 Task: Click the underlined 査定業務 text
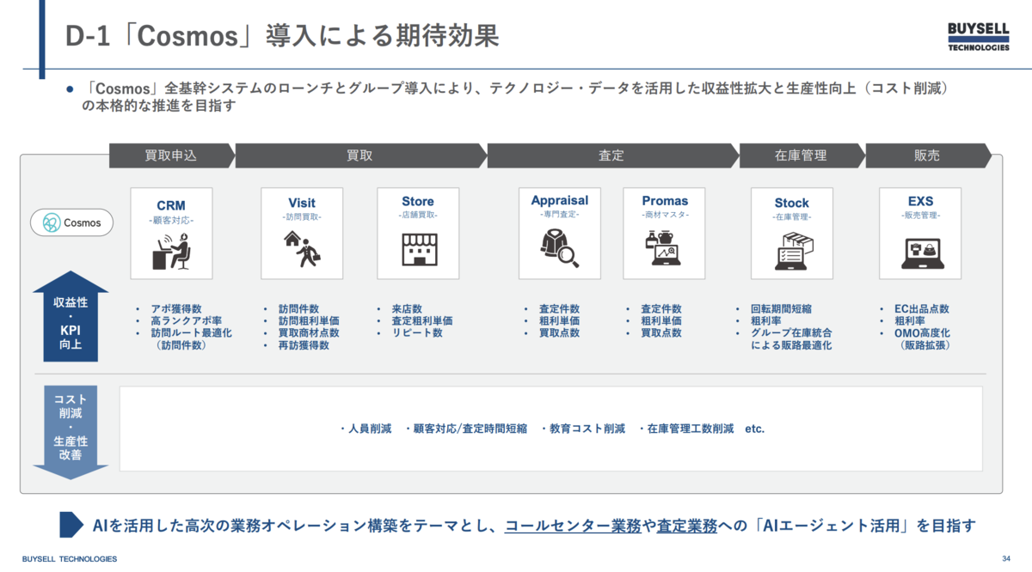click(x=687, y=526)
